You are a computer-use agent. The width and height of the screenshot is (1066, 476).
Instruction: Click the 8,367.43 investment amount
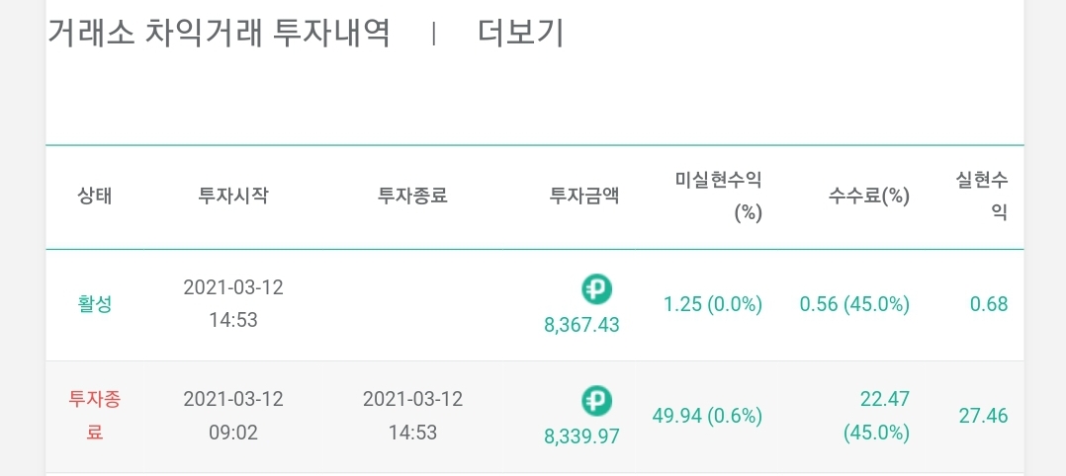coord(581,325)
